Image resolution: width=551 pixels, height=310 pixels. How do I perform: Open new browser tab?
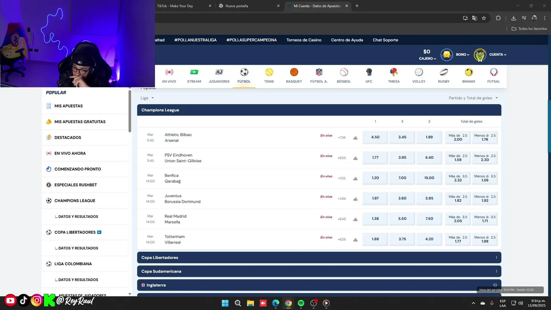[357, 6]
